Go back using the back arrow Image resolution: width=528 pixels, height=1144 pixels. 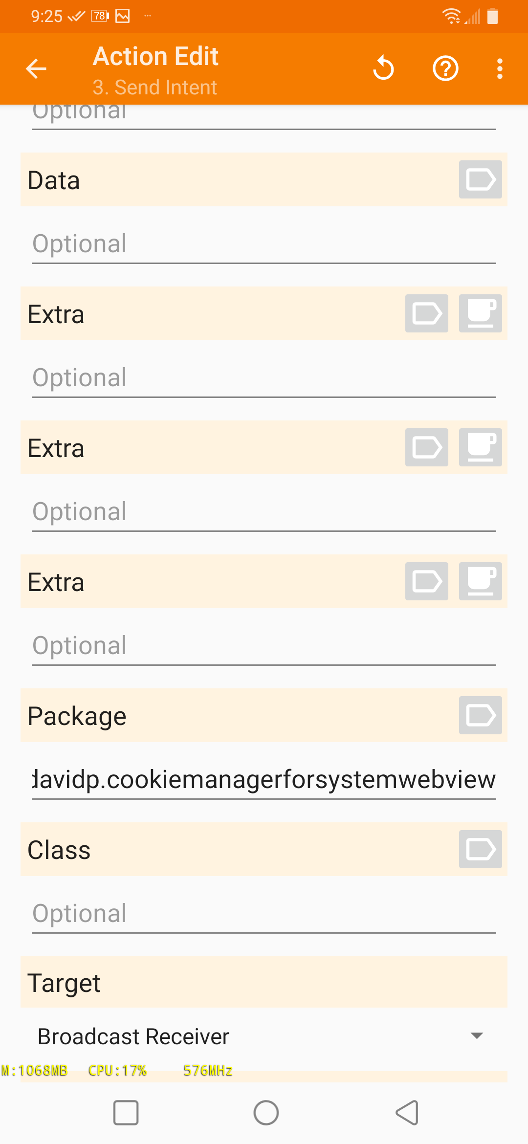pyautogui.click(x=36, y=68)
